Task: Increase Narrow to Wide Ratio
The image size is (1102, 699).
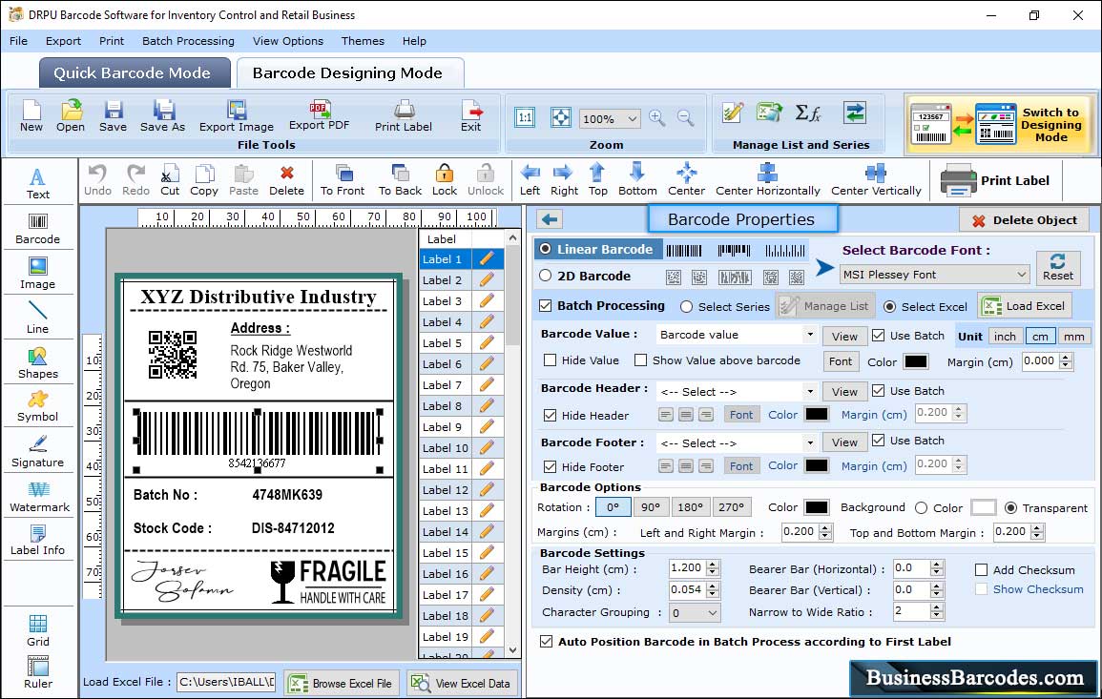Action: tap(936, 607)
